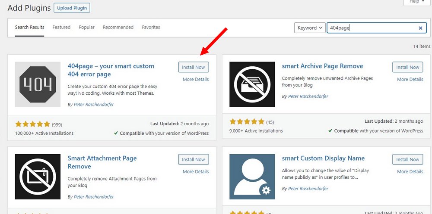The image size is (432, 214).
Task: Open the smart Custom Display Name title link
Action: point(323,158)
